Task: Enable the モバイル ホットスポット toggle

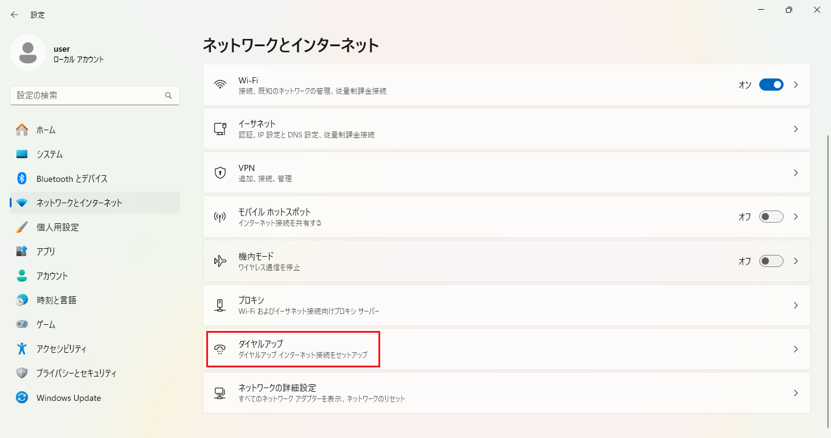Action: click(771, 217)
